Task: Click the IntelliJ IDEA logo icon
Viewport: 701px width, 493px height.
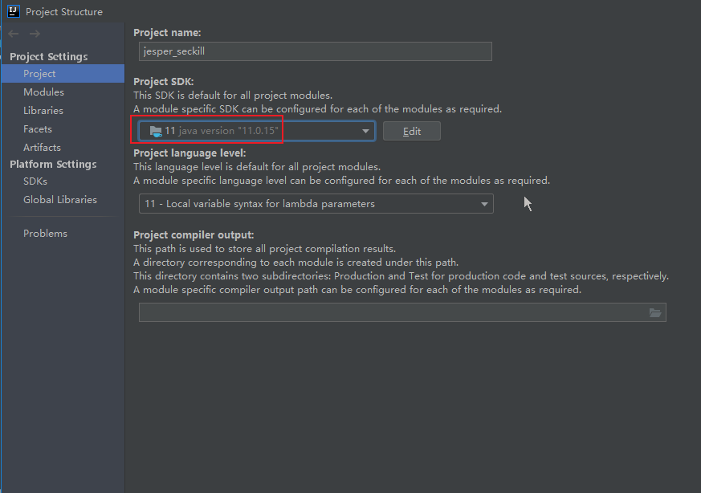Action: click(13, 11)
